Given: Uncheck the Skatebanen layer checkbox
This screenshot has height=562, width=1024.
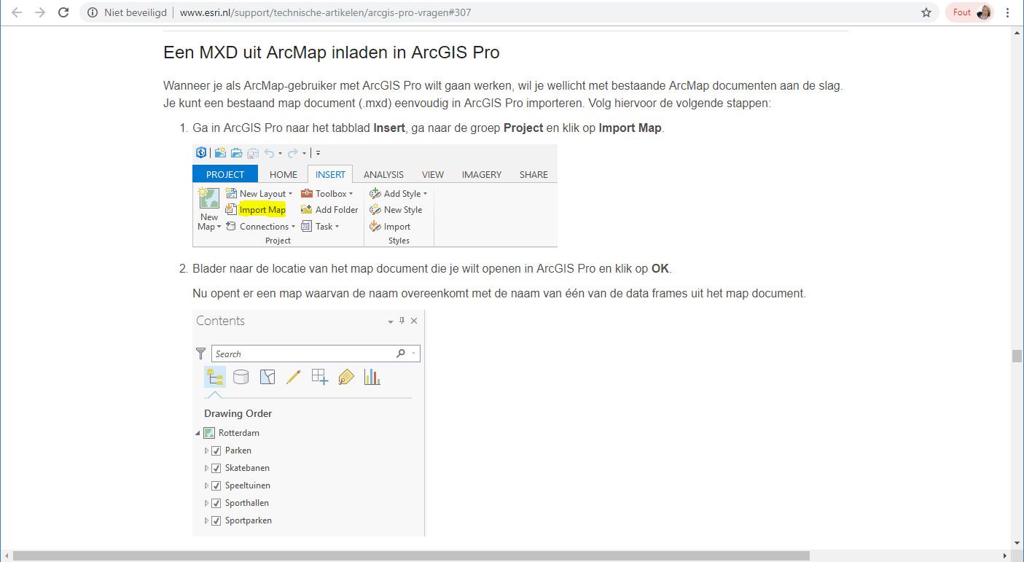Looking at the screenshot, I should tap(216, 468).
